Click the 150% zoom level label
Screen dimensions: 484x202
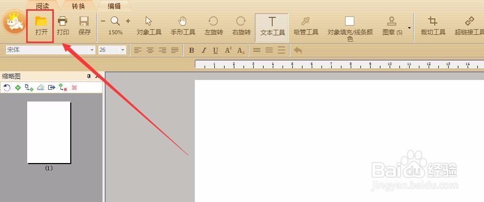(x=115, y=32)
